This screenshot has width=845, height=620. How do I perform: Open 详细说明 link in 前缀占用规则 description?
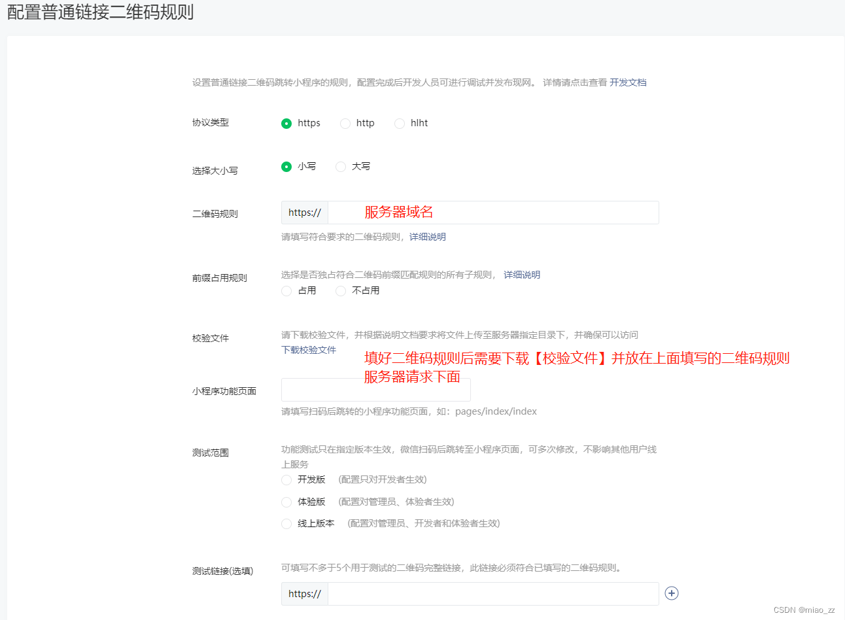coord(522,275)
